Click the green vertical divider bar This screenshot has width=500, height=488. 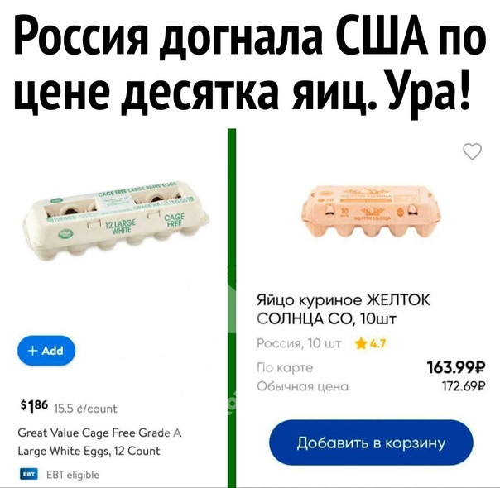[232, 308]
